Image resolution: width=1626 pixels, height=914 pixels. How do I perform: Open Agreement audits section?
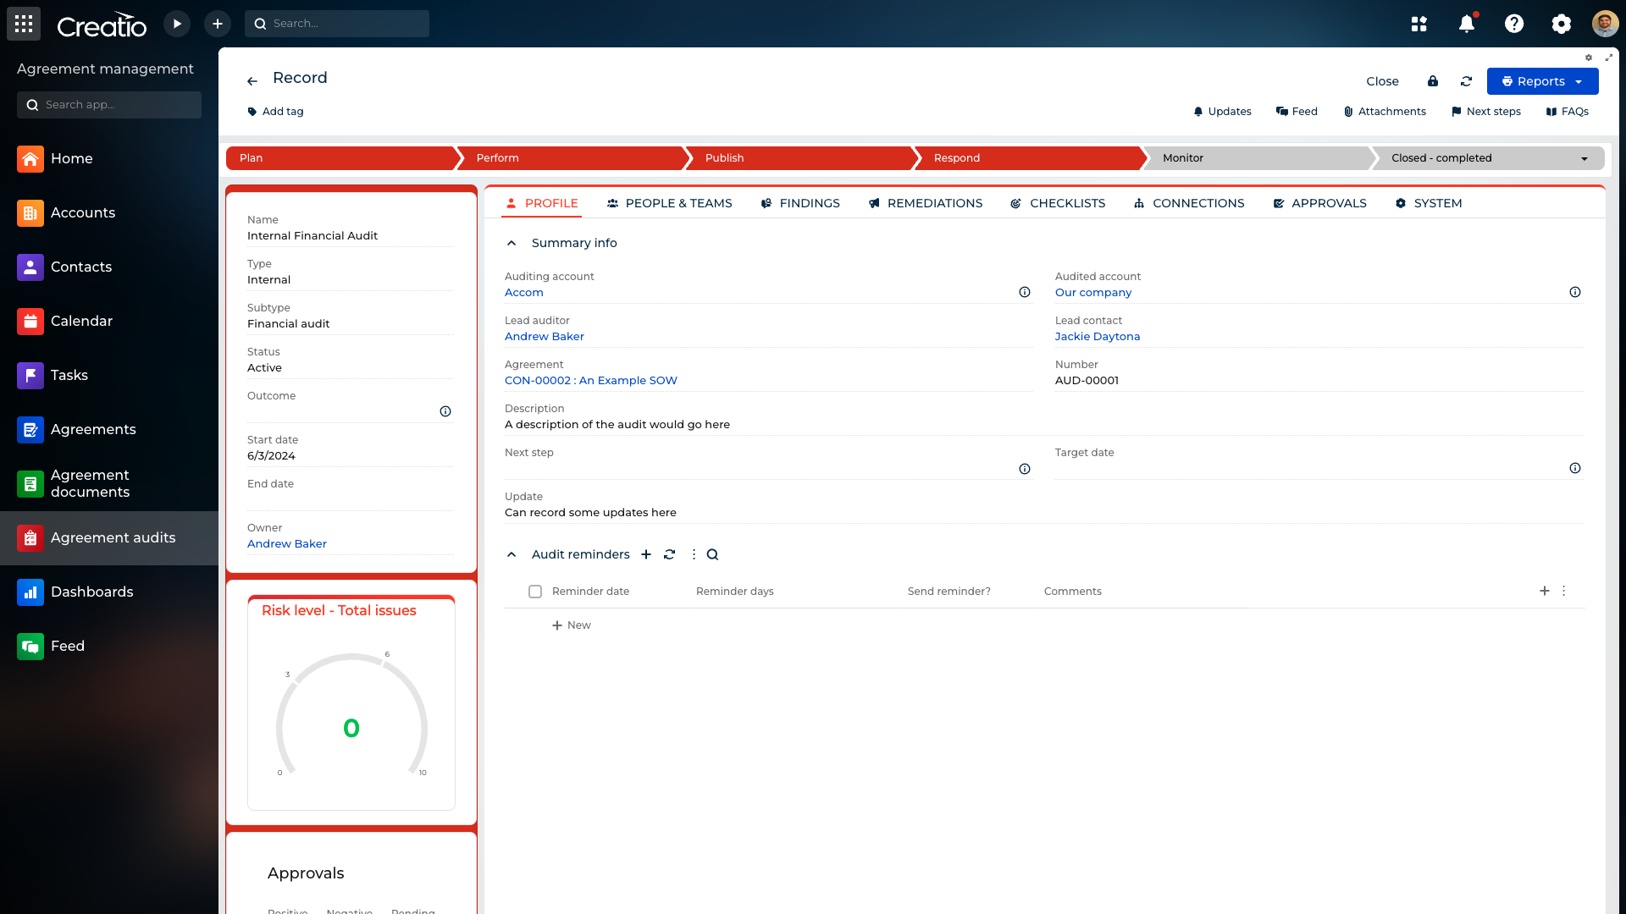pos(109,537)
